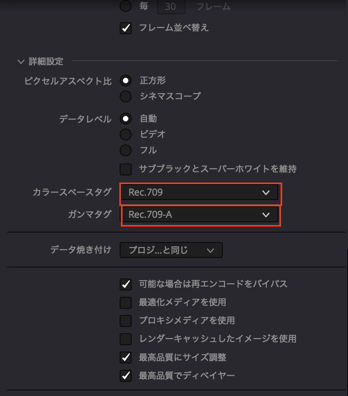This screenshot has width=348, height=396.
Task: Check レンダーキャッシュしたイメージを使用 option
Action: coord(126,339)
